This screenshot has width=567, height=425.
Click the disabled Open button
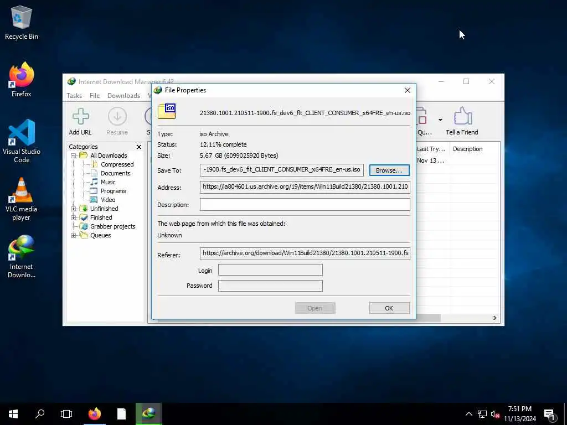(315, 308)
